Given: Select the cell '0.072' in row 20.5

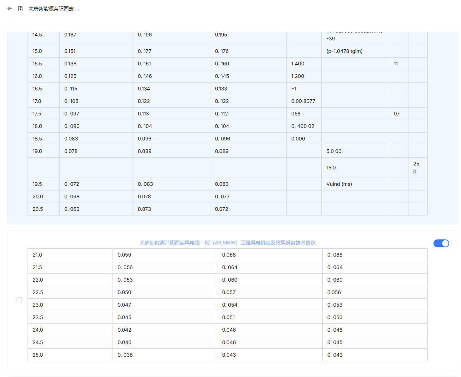Looking at the screenshot, I should [x=248, y=209].
